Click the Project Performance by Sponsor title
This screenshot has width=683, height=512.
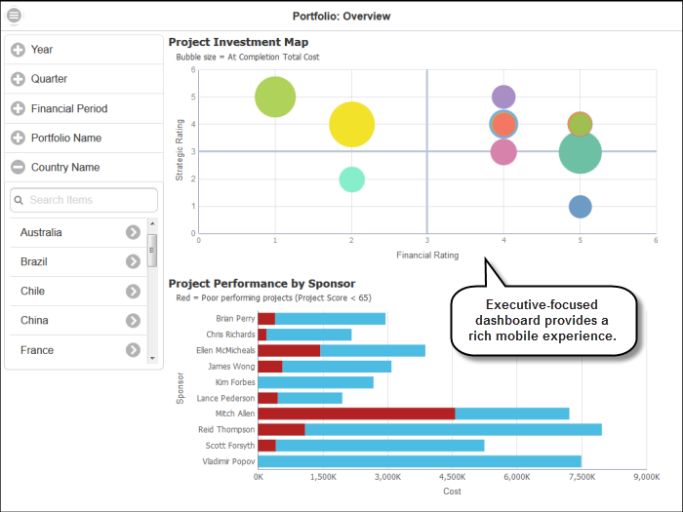(261, 284)
